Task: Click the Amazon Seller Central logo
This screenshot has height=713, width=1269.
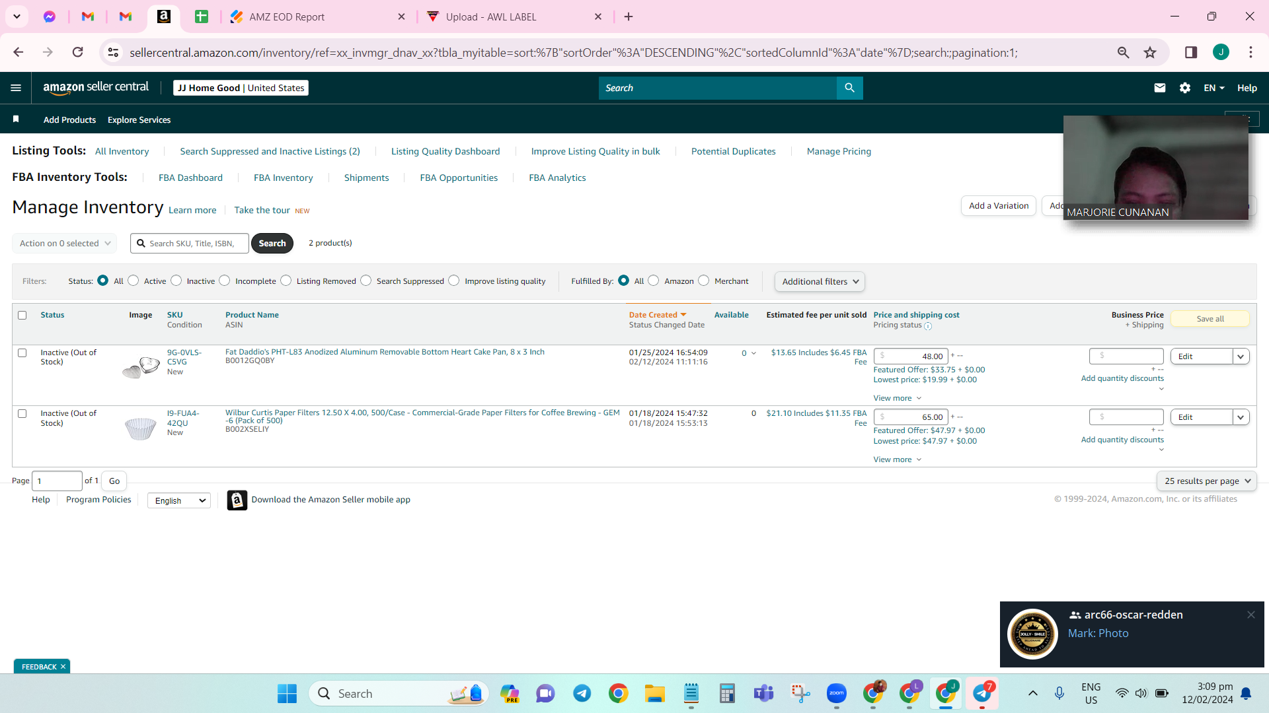Action: (x=96, y=88)
